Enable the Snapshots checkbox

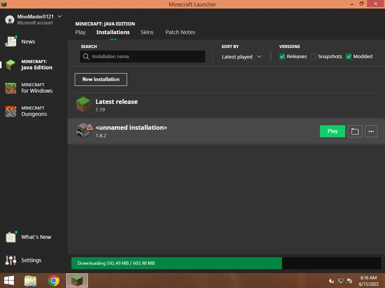(x=313, y=57)
